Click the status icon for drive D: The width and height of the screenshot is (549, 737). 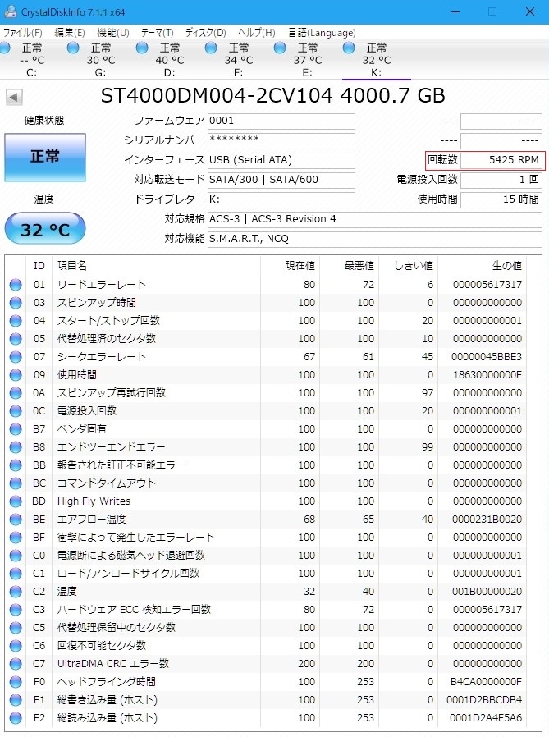click(142, 48)
